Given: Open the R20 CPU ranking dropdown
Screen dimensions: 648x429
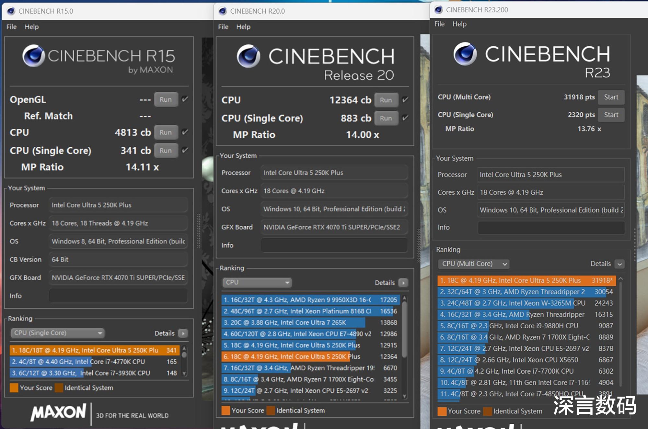Looking at the screenshot, I should point(257,282).
